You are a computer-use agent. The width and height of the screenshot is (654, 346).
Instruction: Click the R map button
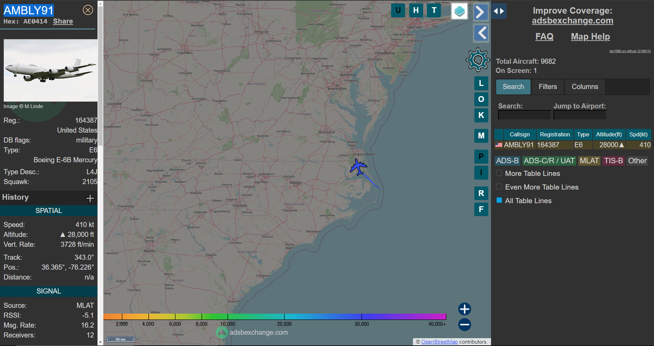[x=481, y=193]
